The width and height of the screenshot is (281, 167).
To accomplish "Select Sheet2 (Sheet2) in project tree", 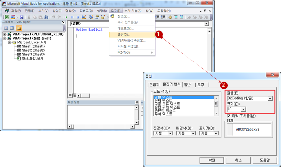I will point(33,50).
